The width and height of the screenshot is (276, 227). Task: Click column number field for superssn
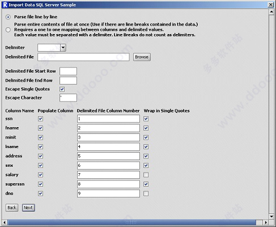[108, 184]
